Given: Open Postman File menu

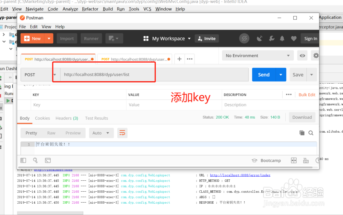Looking at the screenshot, I should coord(23,27).
